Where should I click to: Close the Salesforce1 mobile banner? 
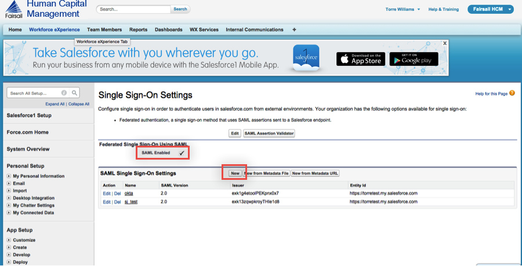(445, 43)
